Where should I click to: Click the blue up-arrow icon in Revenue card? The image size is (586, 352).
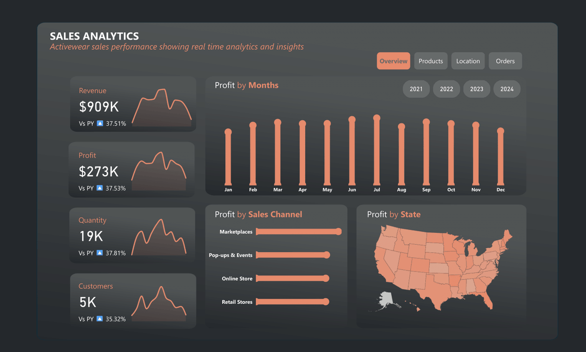pos(100,124)
